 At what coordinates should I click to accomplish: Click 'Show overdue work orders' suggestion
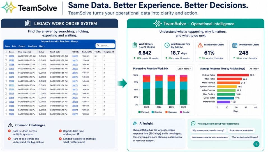[x=241, y=131]
